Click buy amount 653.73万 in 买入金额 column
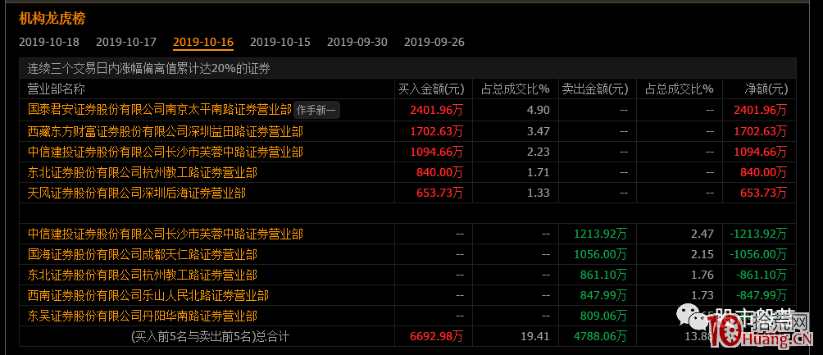The width and height of the screenshot is (823, 355). (x=440, y=193)
